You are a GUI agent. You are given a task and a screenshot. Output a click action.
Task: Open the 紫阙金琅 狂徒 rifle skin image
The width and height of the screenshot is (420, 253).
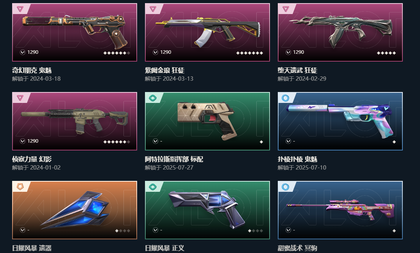click(208, 31)
